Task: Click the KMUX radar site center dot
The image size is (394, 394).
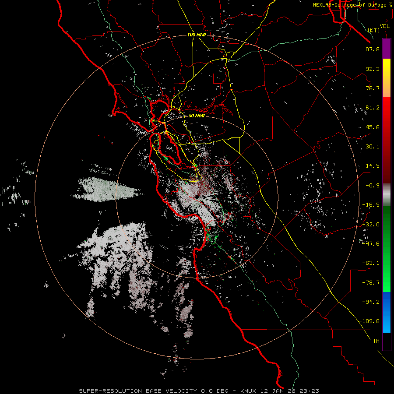Action: [x=197, y=197]
